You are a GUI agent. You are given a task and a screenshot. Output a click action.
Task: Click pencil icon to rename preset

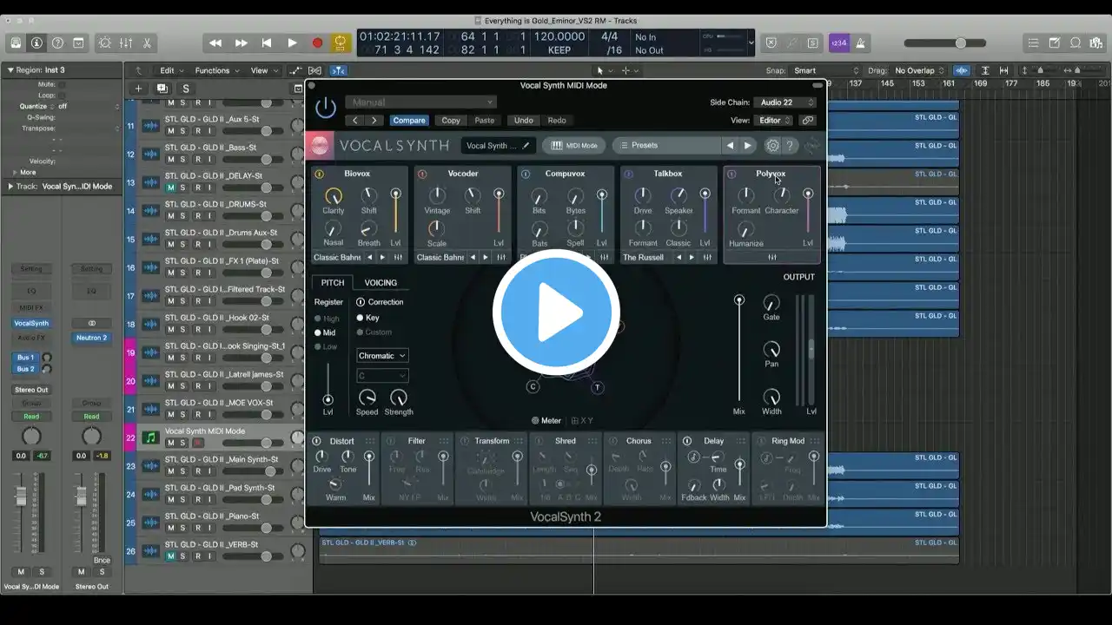click(x=526, y=146)
